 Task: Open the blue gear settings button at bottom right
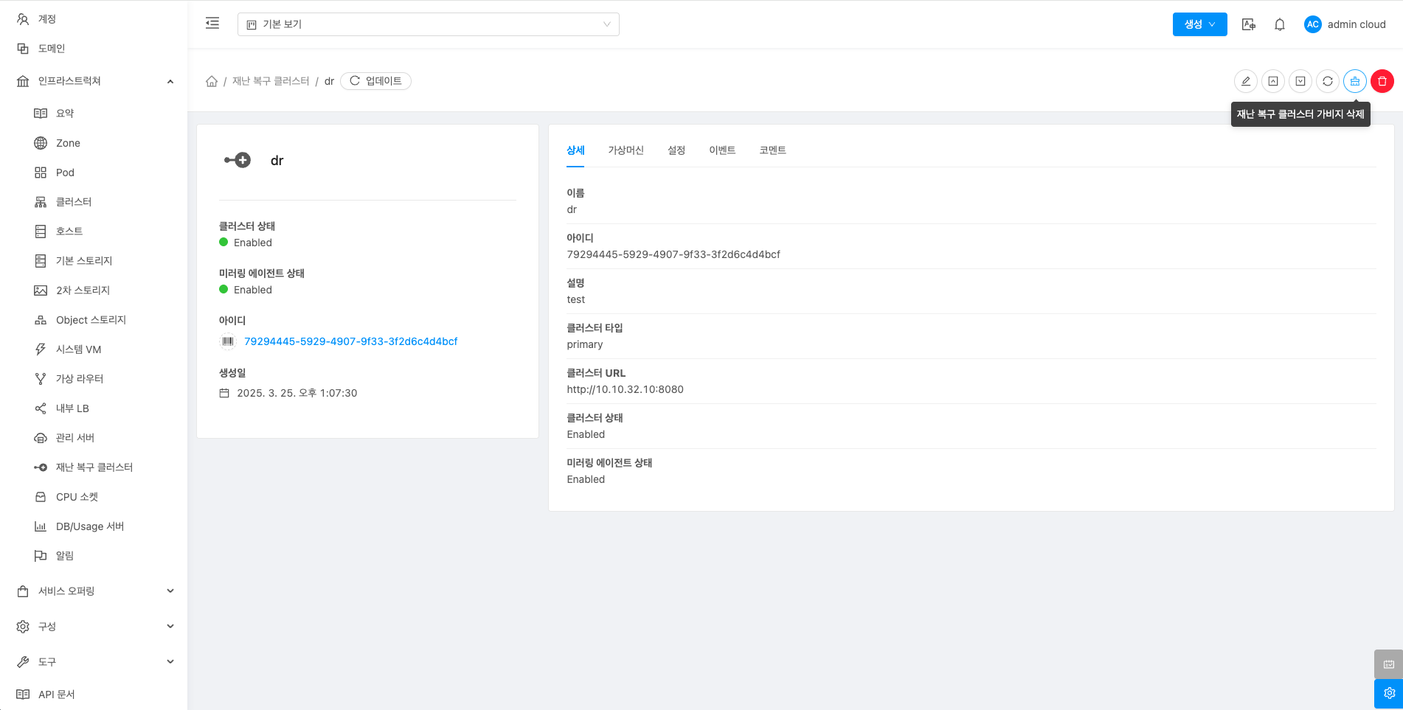click(x=1388, y=693)
